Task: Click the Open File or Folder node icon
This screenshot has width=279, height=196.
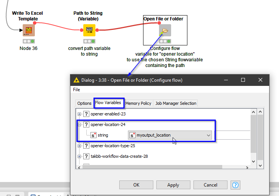Action: click(165, 30)
